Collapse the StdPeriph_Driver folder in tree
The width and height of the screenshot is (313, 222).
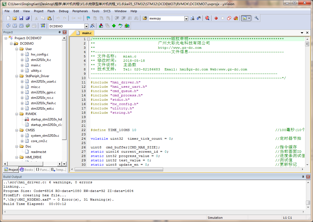pos(17,76)
